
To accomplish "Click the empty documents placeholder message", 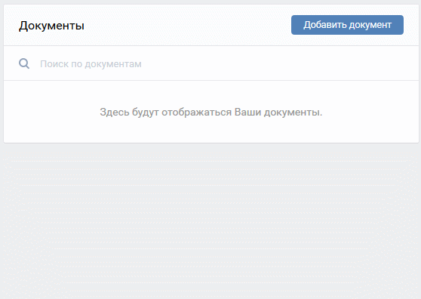I will 211,112.
